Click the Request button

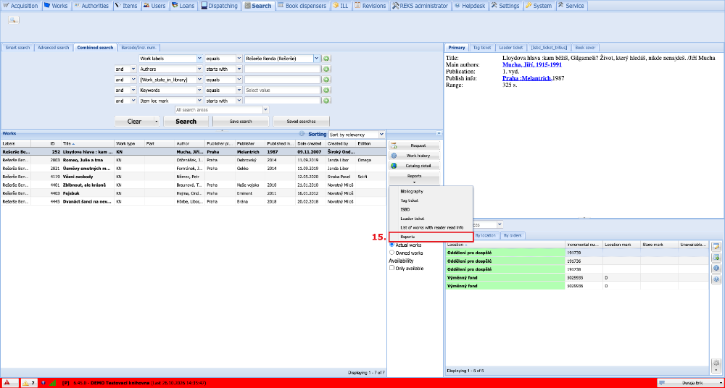point(414,145)
